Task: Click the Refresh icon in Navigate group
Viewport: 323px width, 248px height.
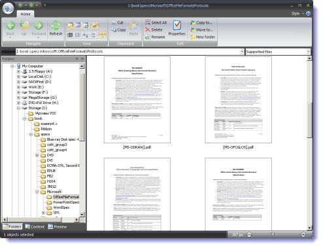Action: coord(56,26)
